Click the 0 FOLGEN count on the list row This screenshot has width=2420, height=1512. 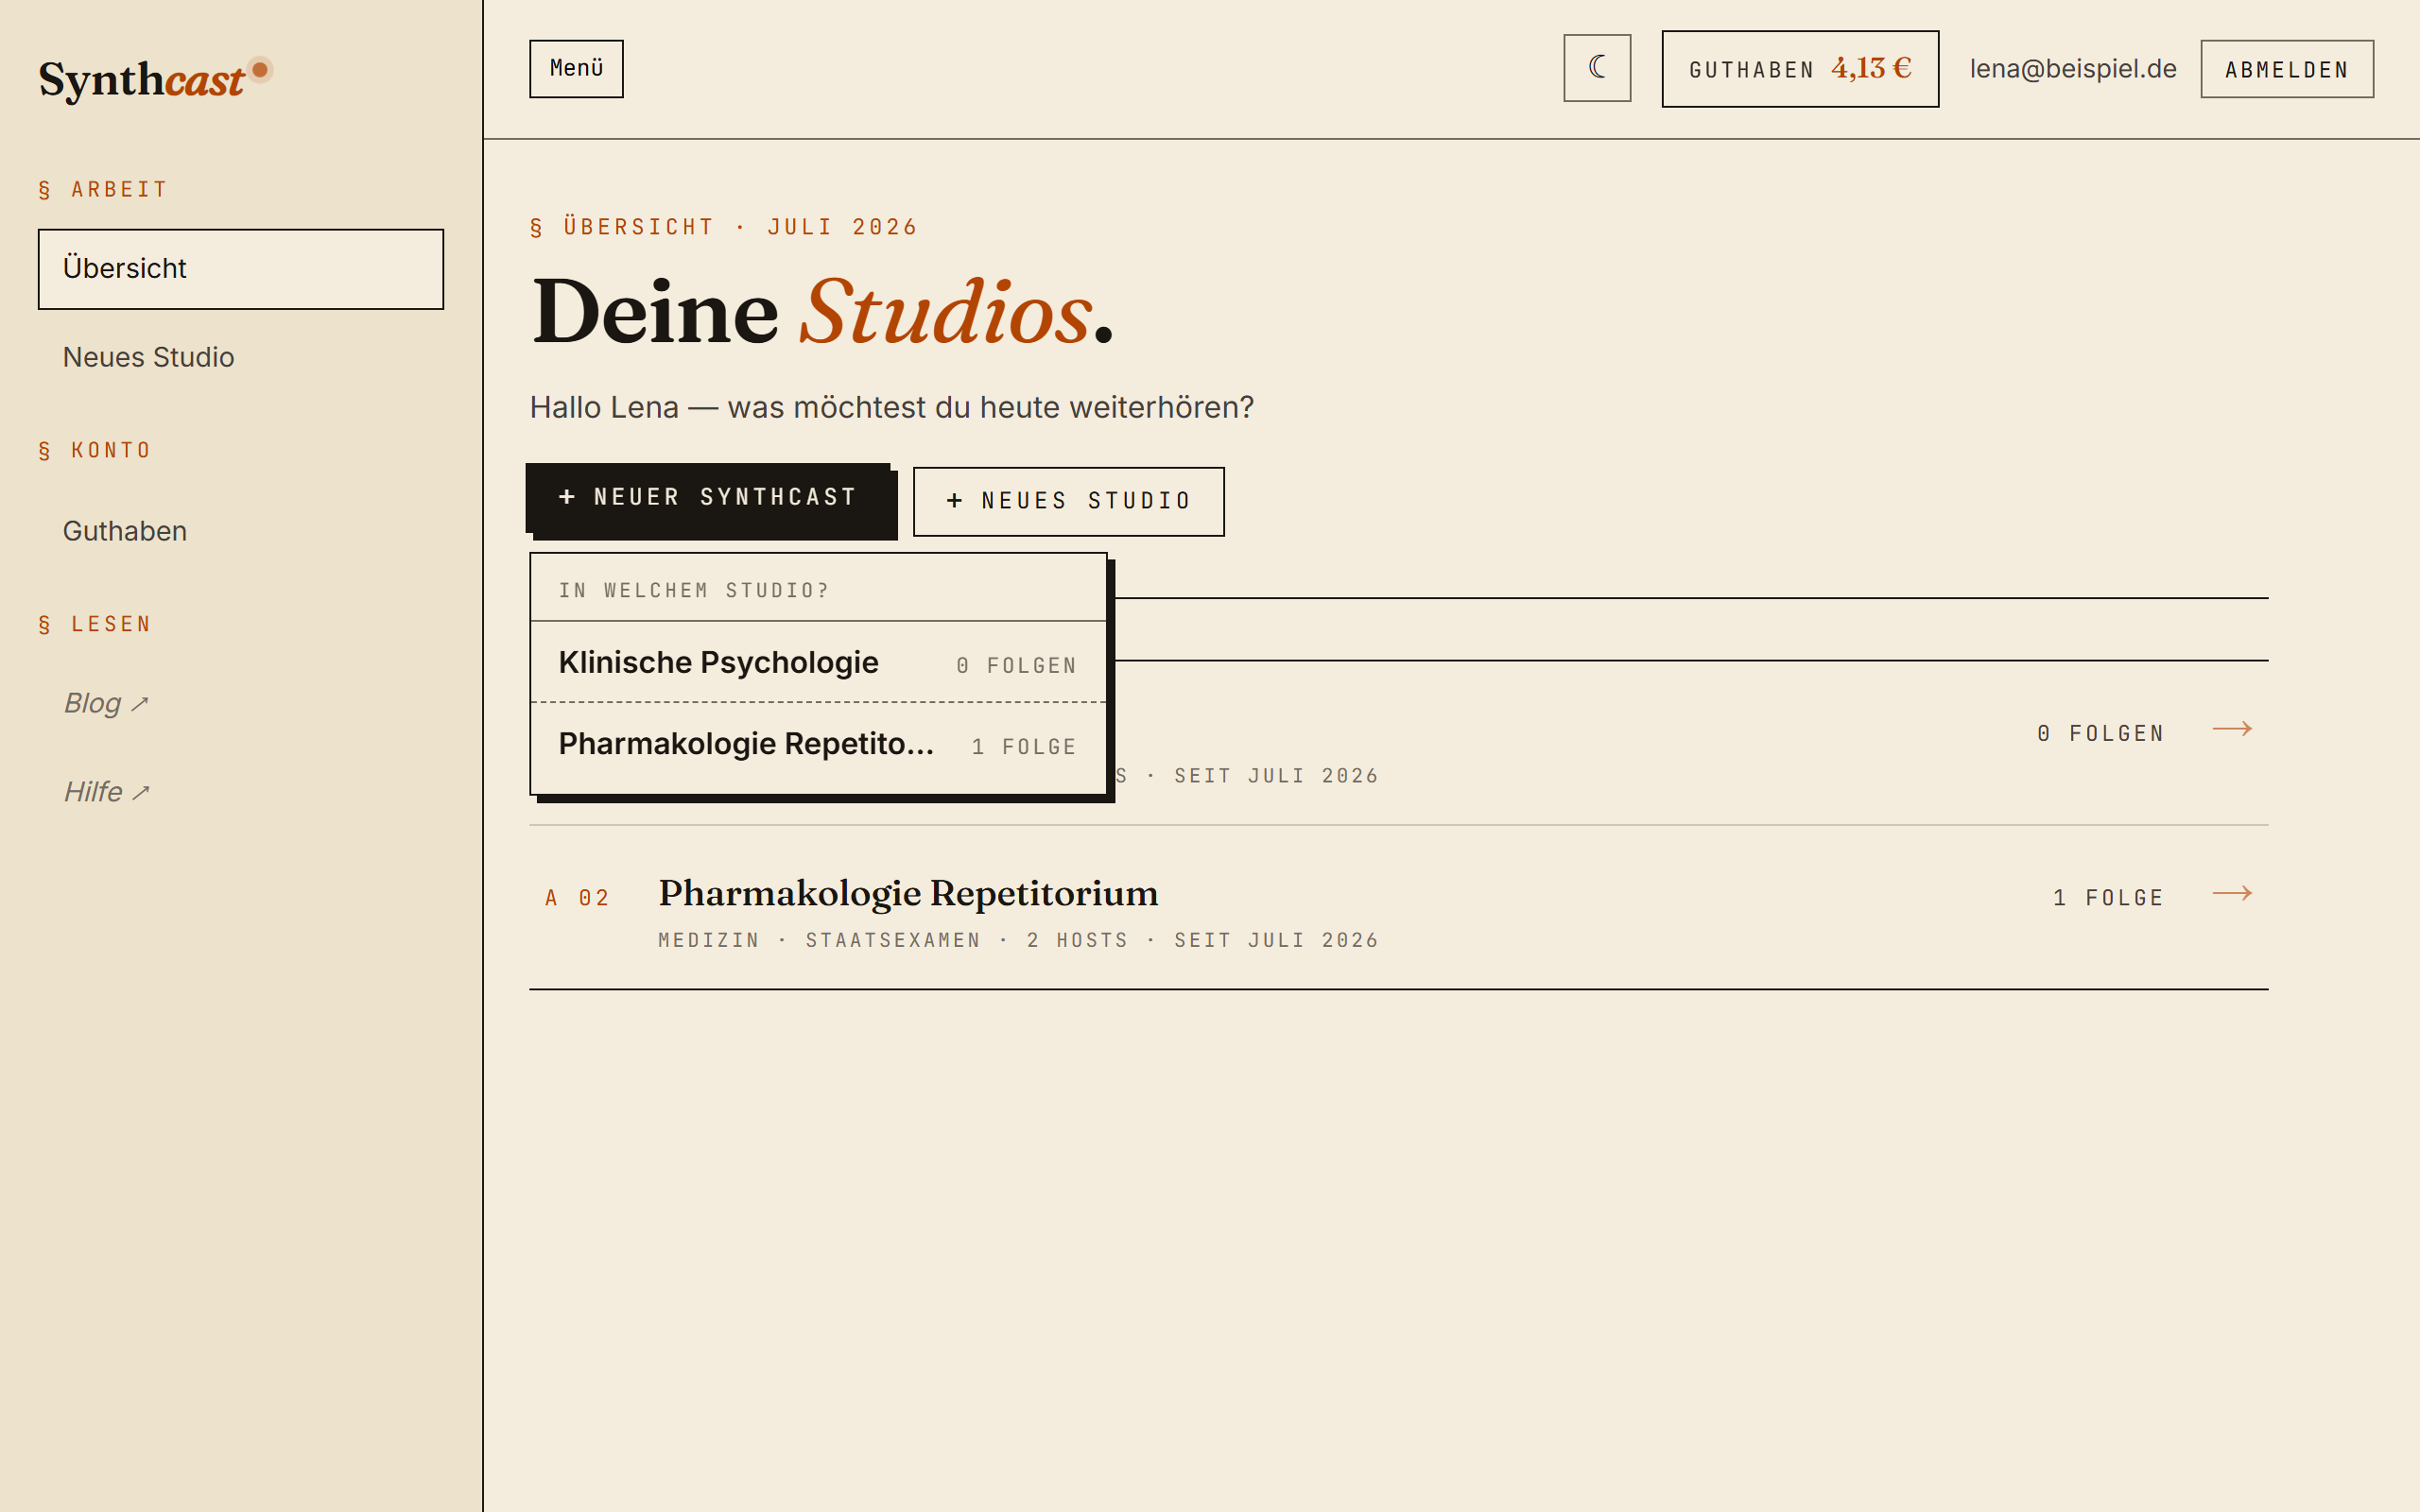pyautogui.click(x=2101, y=734)
